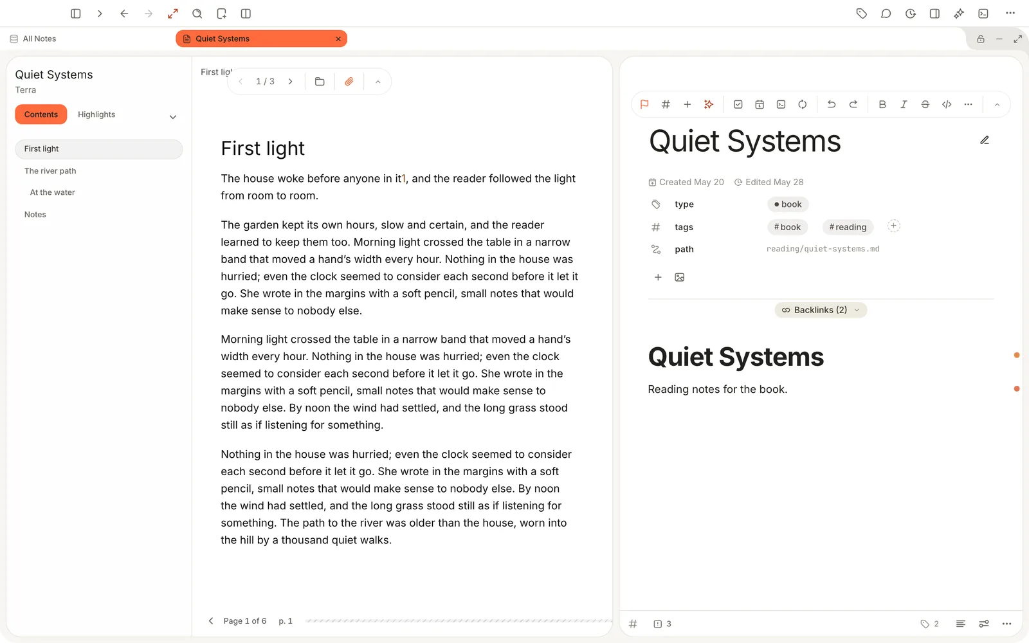Click the red expand arrows icon
This screenshot has width=1029, height=643.
pos(173,14)
